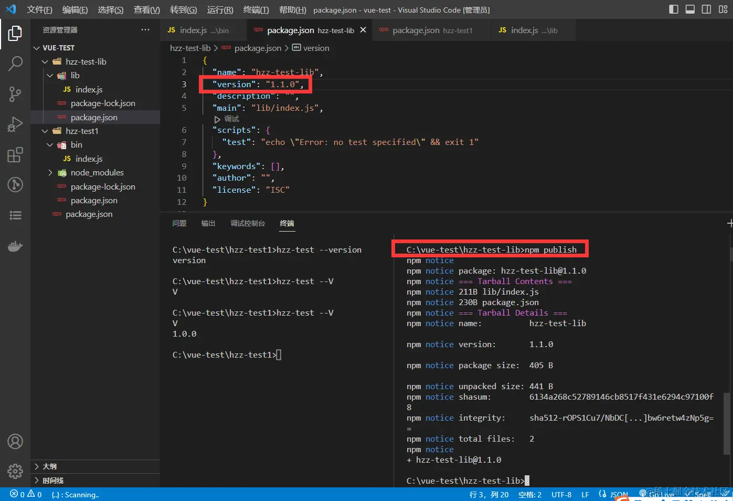
Task: Open the Search view icon
Action: click(x=15, y=64)
